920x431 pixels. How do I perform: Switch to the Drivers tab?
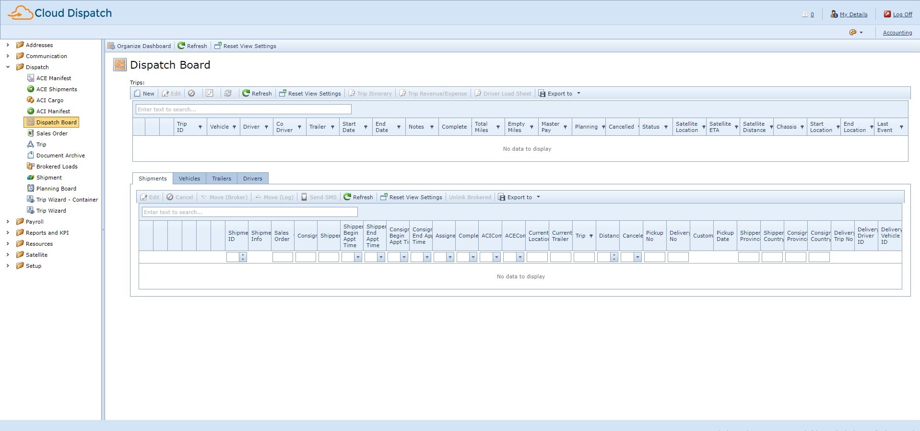253,179
